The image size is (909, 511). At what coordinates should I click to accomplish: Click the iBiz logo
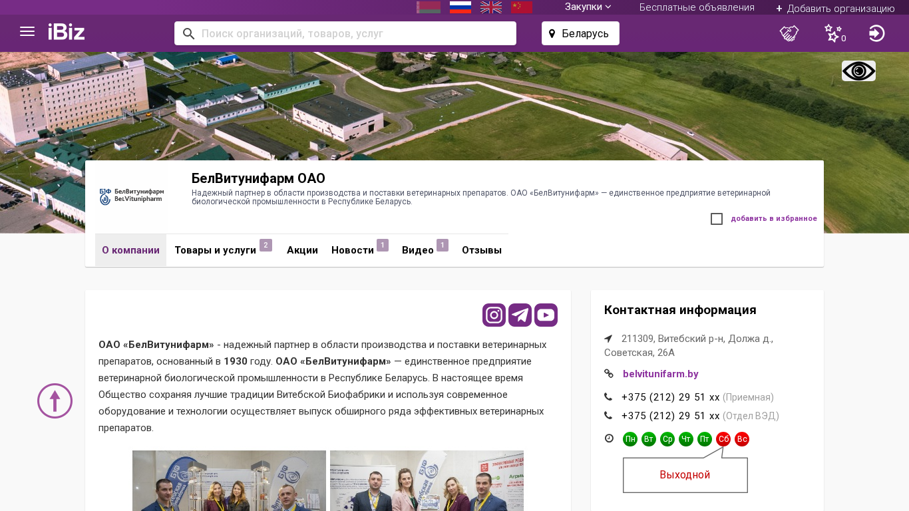click(67, 32)
